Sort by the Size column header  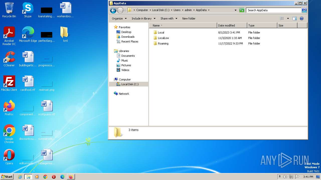pyautogui.click(x=287, y=25)
